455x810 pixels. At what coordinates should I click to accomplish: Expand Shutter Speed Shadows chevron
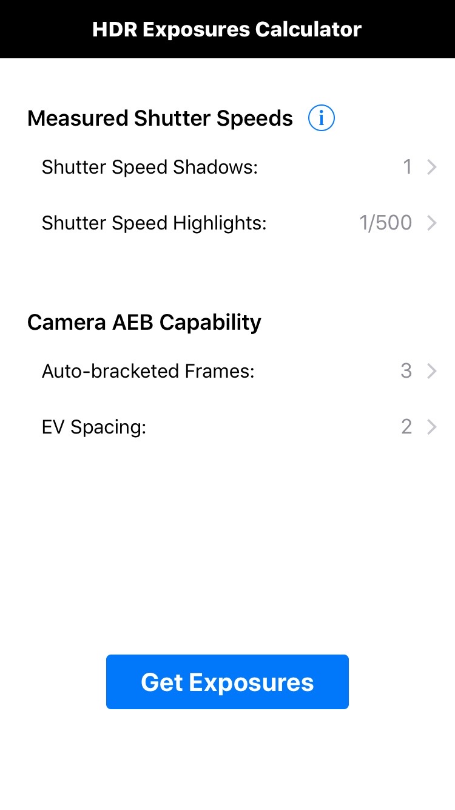pos(432,167)
